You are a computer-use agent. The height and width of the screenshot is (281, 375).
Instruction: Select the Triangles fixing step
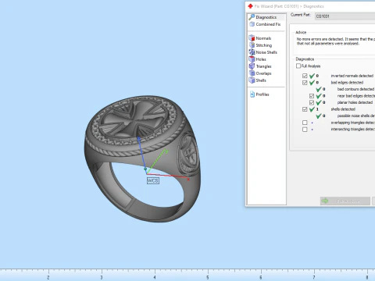(x=260, y=66)
